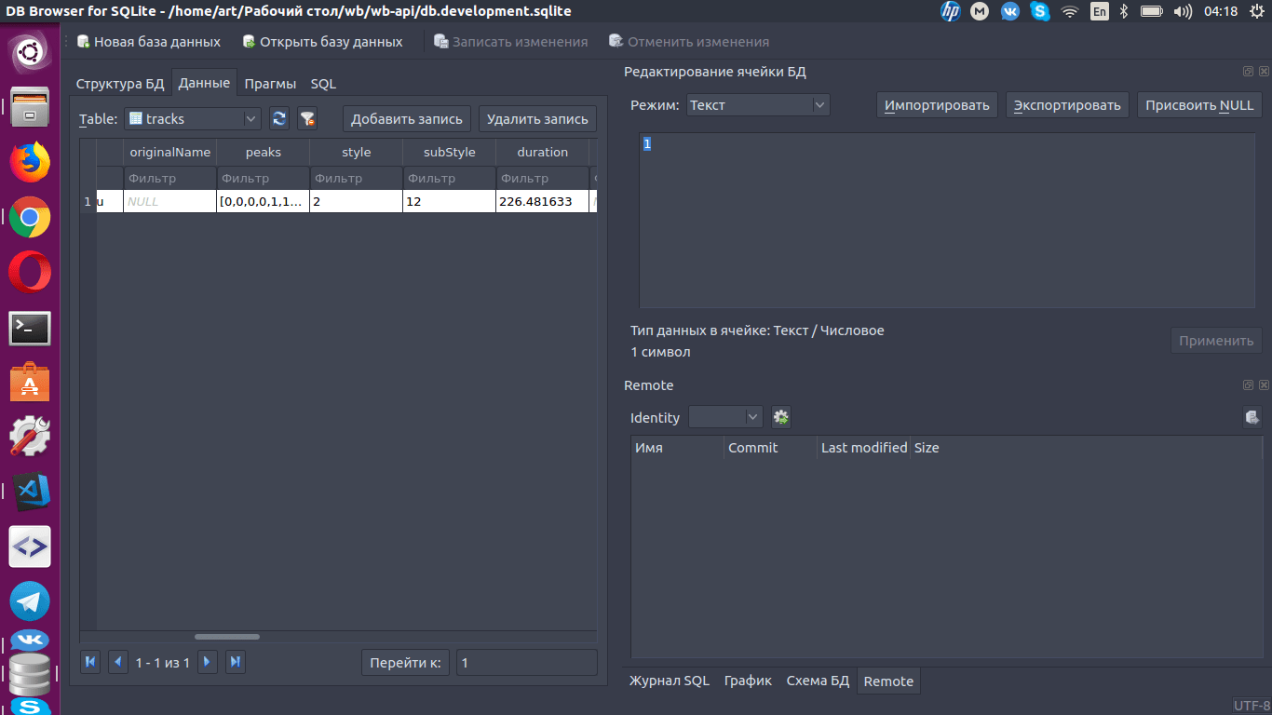The width and height of the screenshot is (1272, 715).
Task: Switch to the Схема БД panel tab
Action: 817,681
